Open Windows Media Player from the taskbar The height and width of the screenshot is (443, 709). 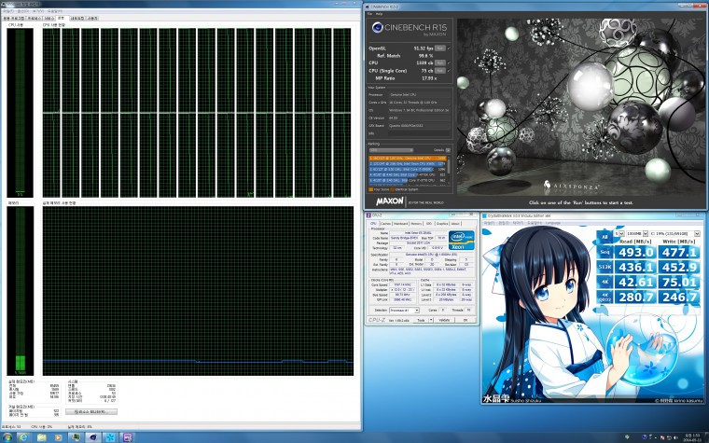pos(58,437)
